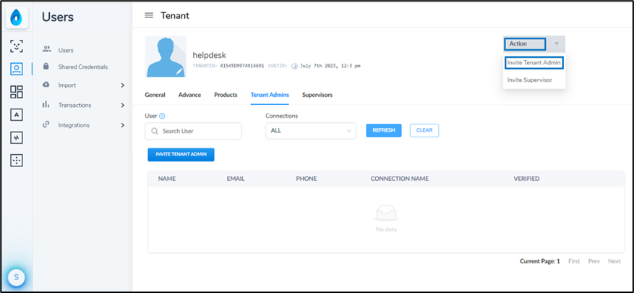
Task: Select the Tenant Admins tab
Action: [x=270, y=95]
